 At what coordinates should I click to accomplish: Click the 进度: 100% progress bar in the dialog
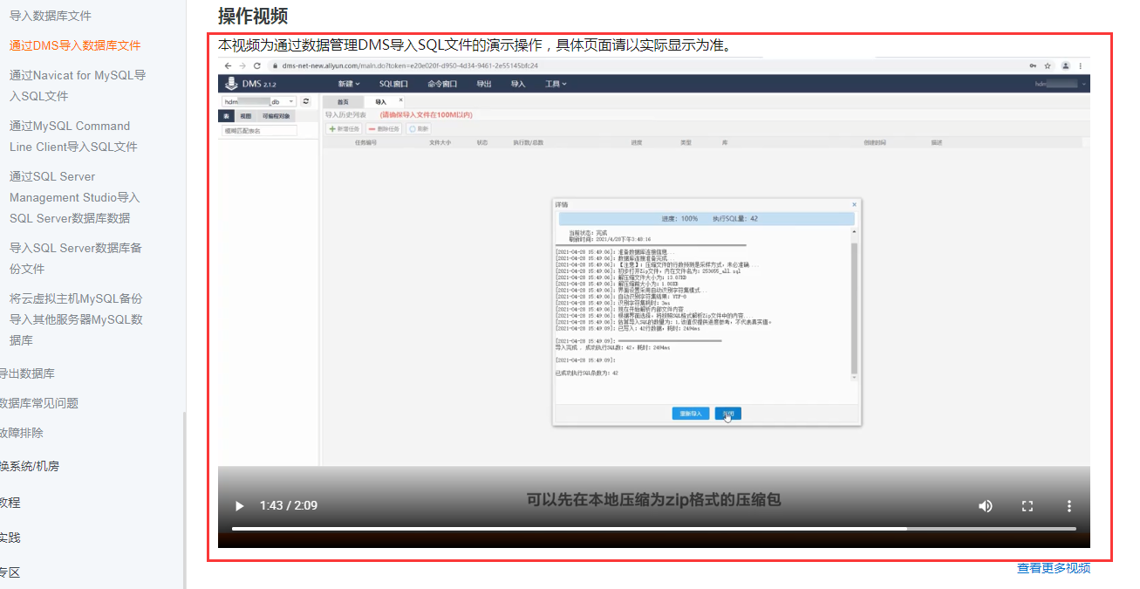point(707,219)
